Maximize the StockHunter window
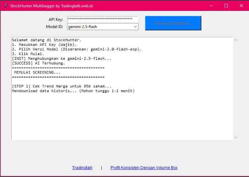 click(x=226, y=6)
